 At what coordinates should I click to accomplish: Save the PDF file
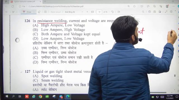pos(155,12)
